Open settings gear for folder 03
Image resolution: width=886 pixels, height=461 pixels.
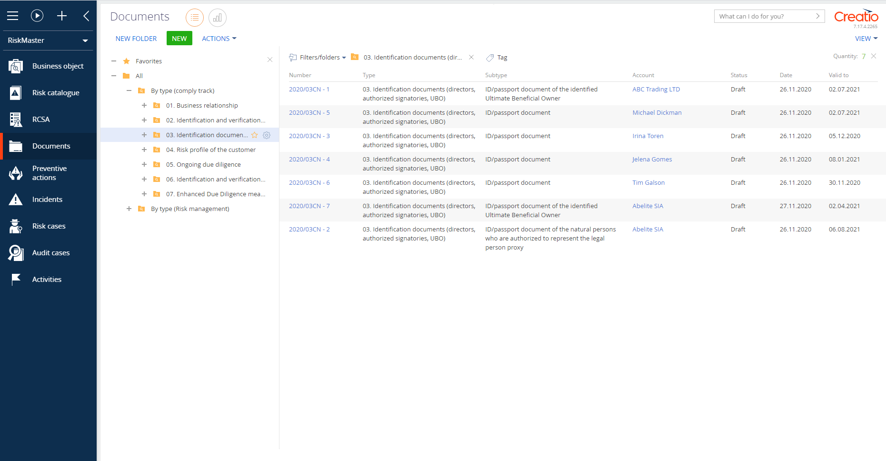point(267,135)
